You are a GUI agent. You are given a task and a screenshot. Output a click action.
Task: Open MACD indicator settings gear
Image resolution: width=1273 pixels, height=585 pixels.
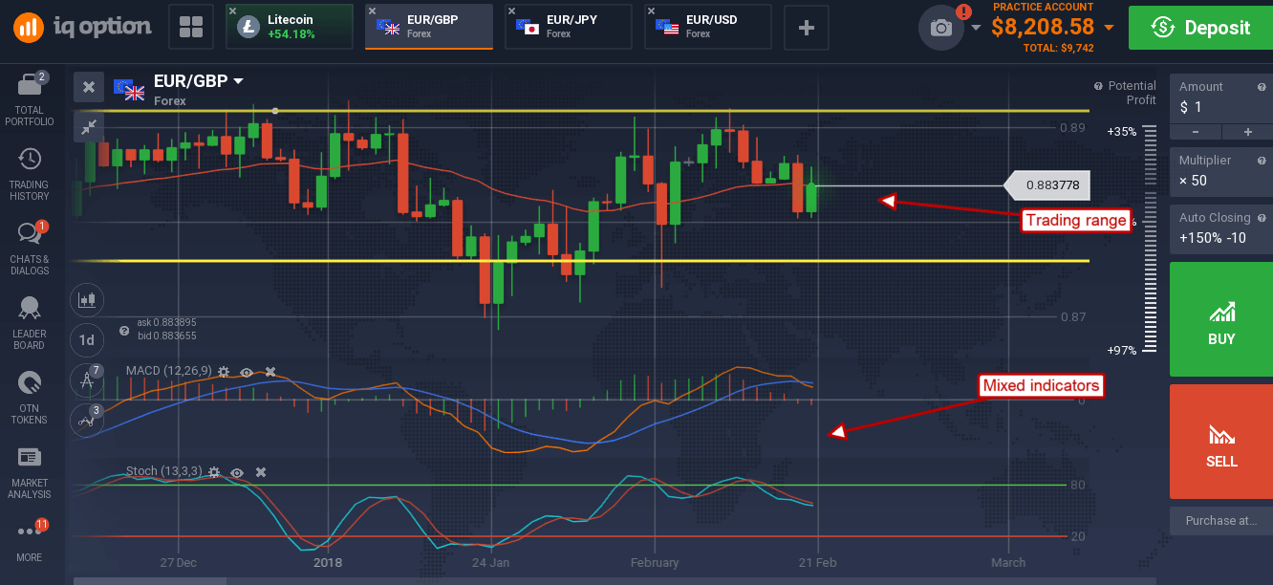click(224, 371)
